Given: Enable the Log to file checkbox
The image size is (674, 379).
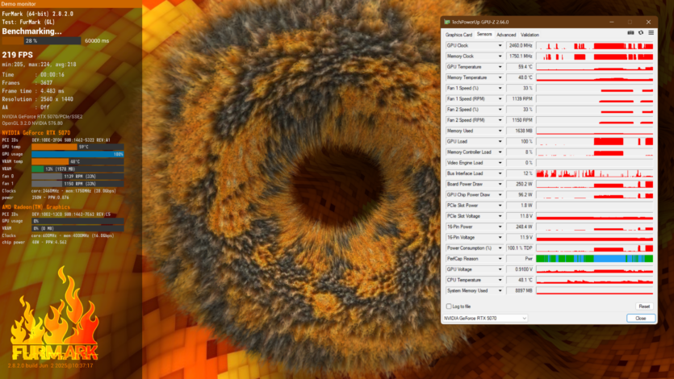Looking at the screenshot, I should coord(449,306).
